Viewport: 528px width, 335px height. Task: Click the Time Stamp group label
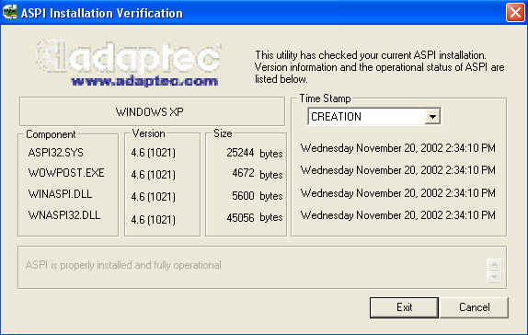(325, 98)
